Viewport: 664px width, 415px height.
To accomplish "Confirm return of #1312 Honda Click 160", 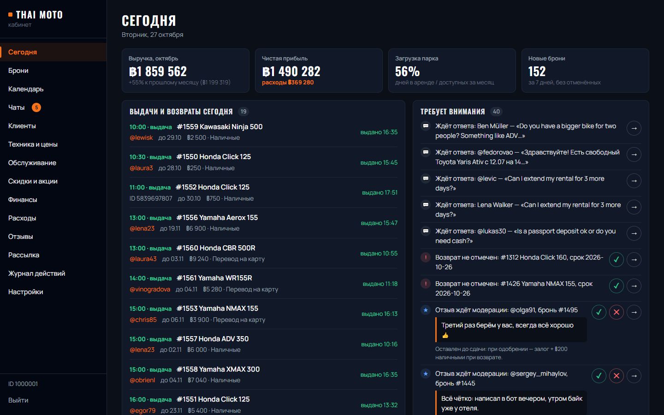I will click(x=617, y=260).
